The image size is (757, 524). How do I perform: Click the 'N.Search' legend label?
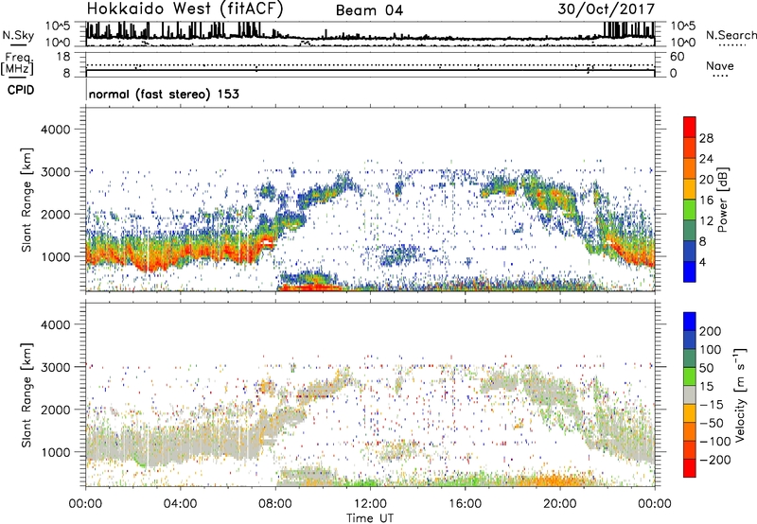(731, 35)
